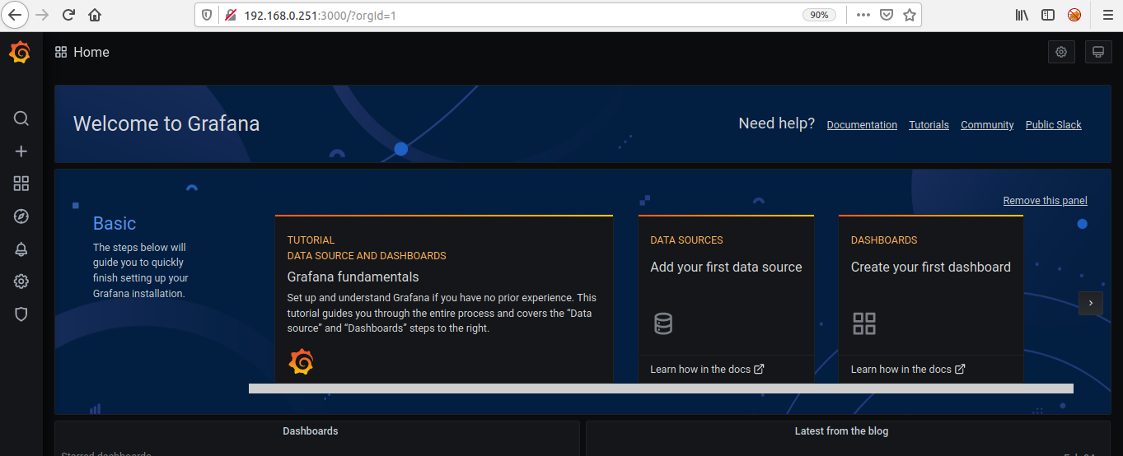The height and width of the screenshot is (456, 1123).
Task: Click the 90% zoom level indicator
Action: [x=819, y=15]
